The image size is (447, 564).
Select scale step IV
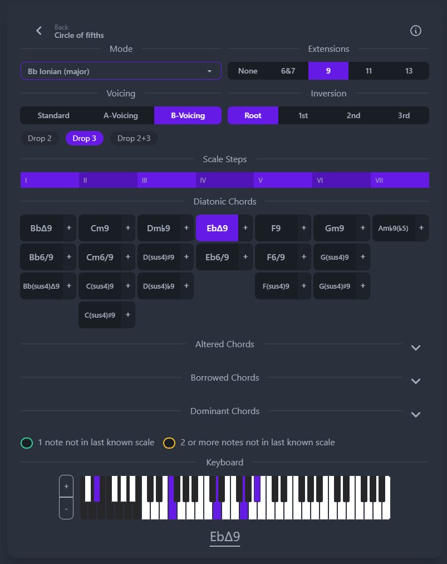(x=225, y=180)
